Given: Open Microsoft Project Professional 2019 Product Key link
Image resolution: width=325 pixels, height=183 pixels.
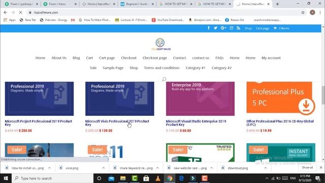Looking at the screenshot, I should (x=39, y=123).
